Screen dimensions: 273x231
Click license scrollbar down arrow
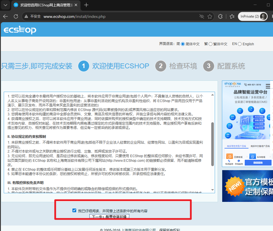(x=212, y=190)
